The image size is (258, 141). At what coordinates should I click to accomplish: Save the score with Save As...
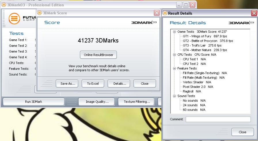pos(67,84)
